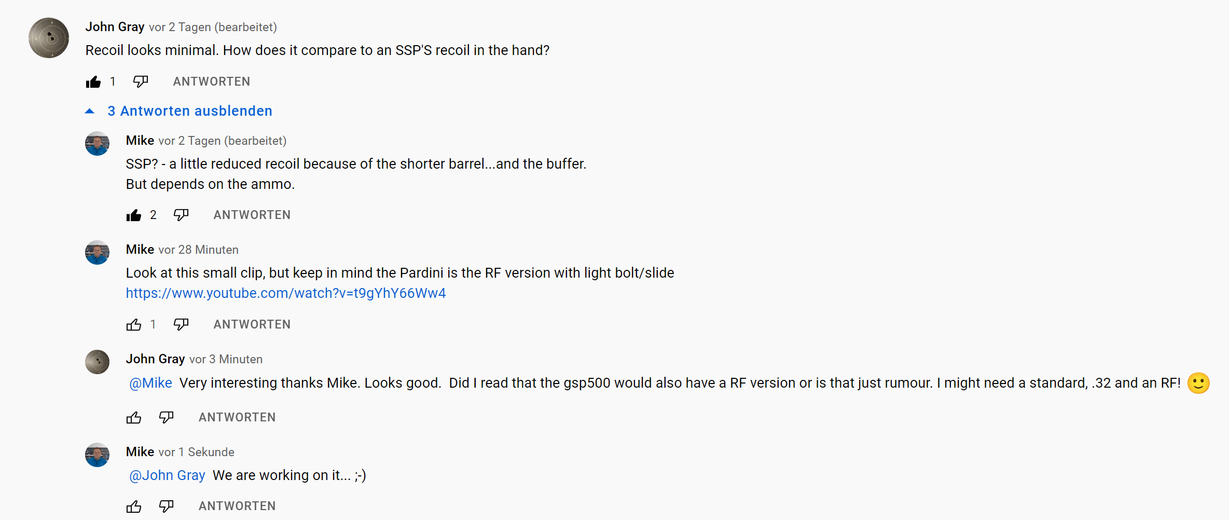The image size is (1229, 520).
Task: Open the youtube.com/watch?v=t9gYhY66Ww4 link
Action: [285, 293]
